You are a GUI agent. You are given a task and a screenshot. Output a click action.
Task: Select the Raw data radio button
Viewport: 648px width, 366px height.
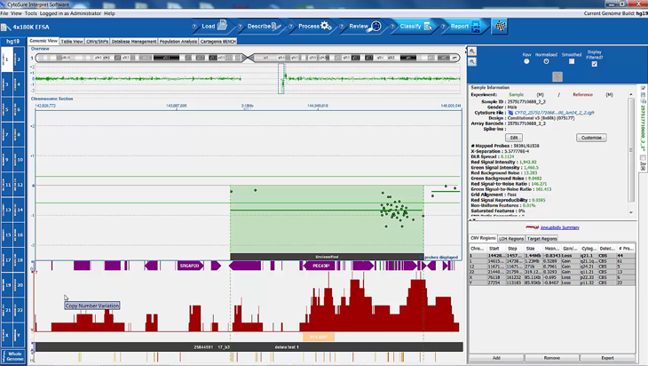(x=526, y=61)
